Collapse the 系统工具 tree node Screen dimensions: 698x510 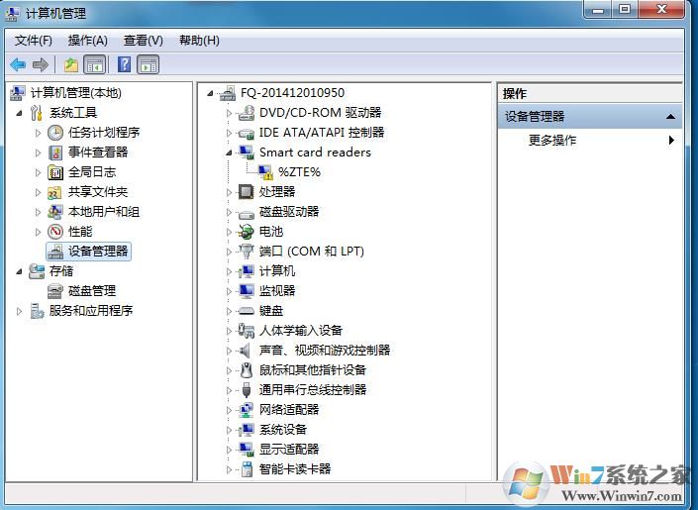click(x=19, y=113)
